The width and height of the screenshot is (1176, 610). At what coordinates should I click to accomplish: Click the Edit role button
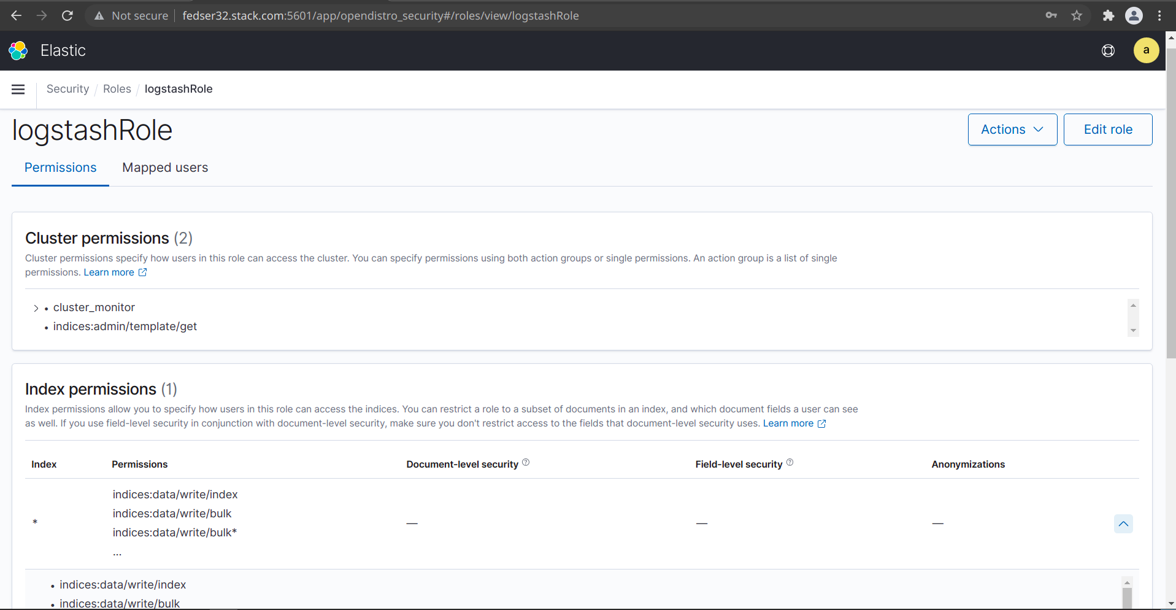tap(1107, 129)
